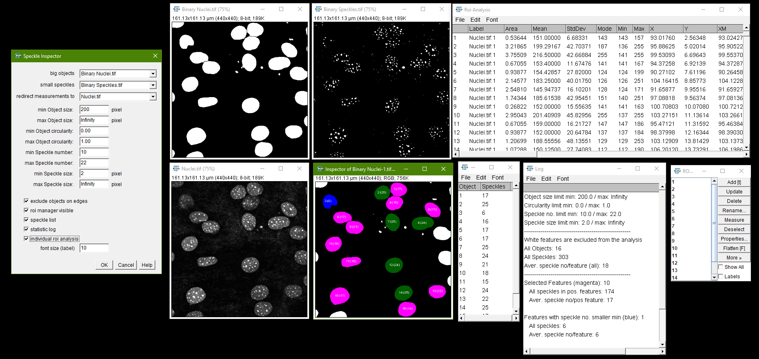Screen dimensions: 759x359
Task: Open Edit menu in Roi Analysis window
Action: [475, 20]
